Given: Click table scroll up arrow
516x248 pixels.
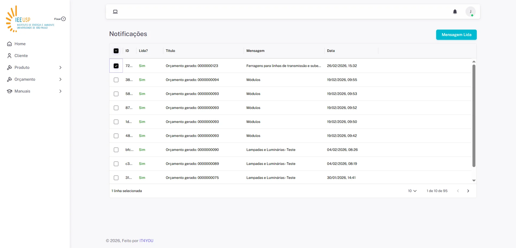Looking at the screenshot, I should (474, 62).
